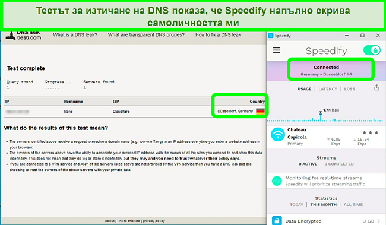Click the share icon above the usage graph
Viewport: 386px width, 225px height.
coord(376,87)
